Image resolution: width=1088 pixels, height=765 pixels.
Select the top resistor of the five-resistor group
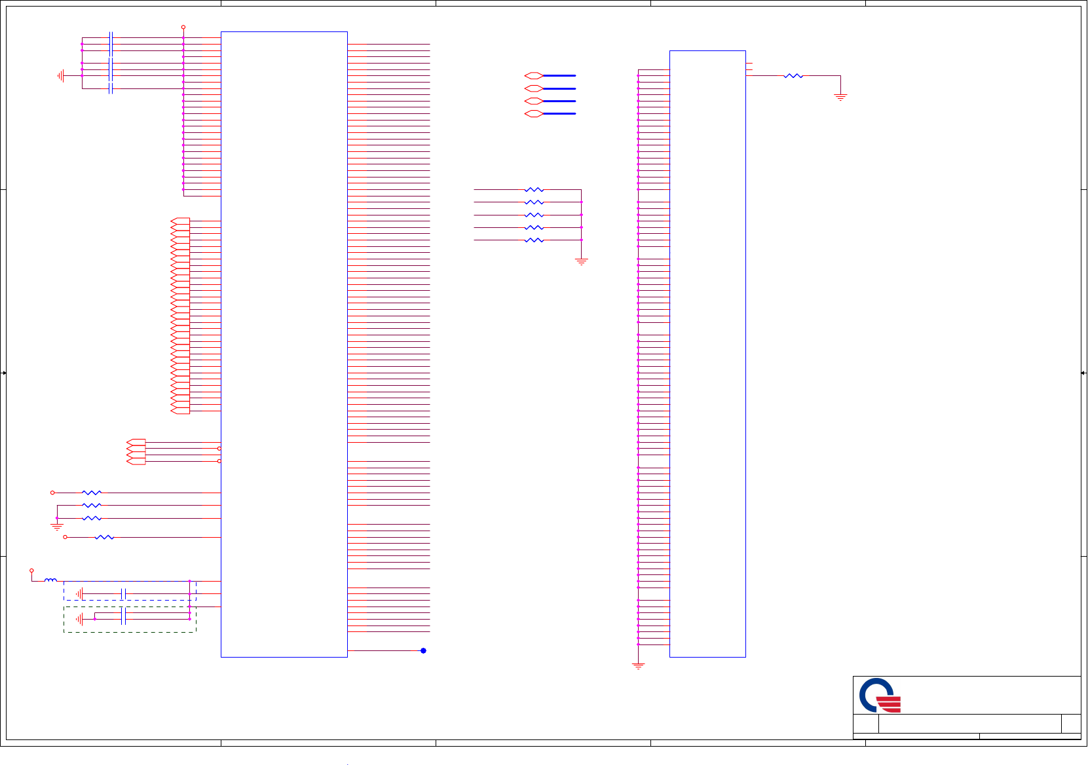click(534, 190)
